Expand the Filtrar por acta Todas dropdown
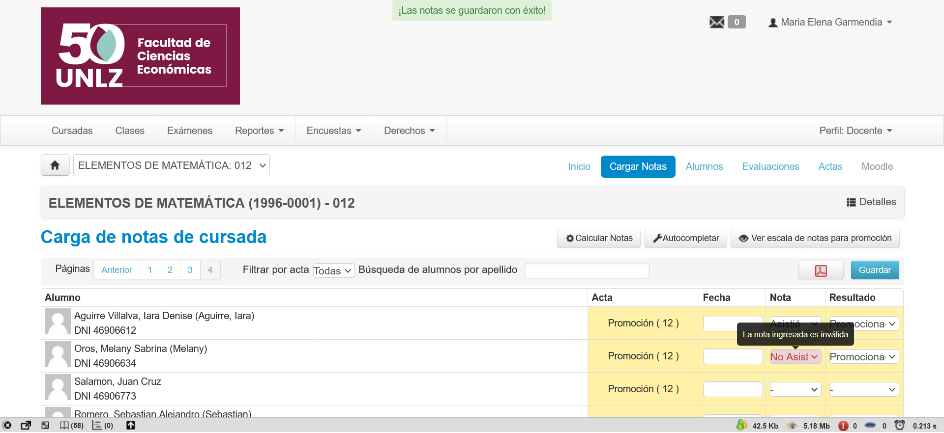 coord(333,271)
